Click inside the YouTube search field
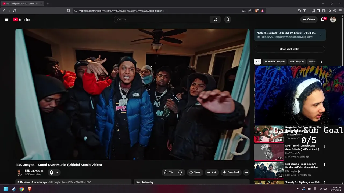 click(x=162, y=20)
